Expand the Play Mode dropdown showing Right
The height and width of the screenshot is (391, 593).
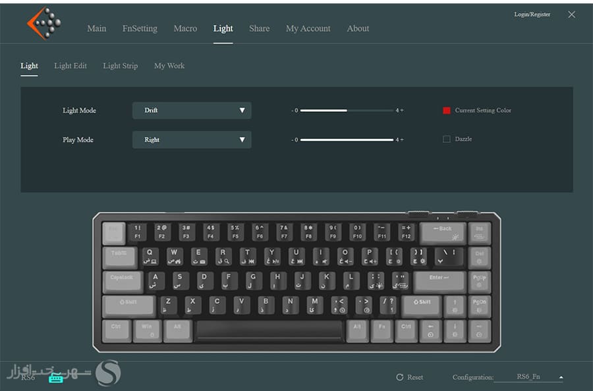(x=192, y=140)
